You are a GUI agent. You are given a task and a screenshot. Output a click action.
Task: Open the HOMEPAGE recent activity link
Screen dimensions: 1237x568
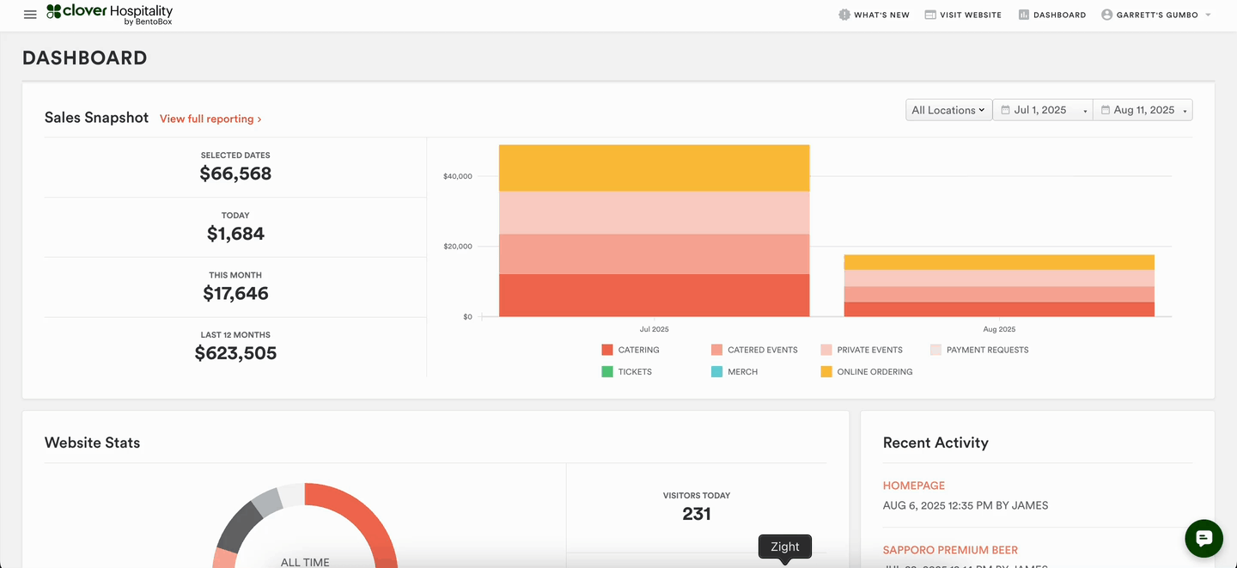click(x=914, y=486)
